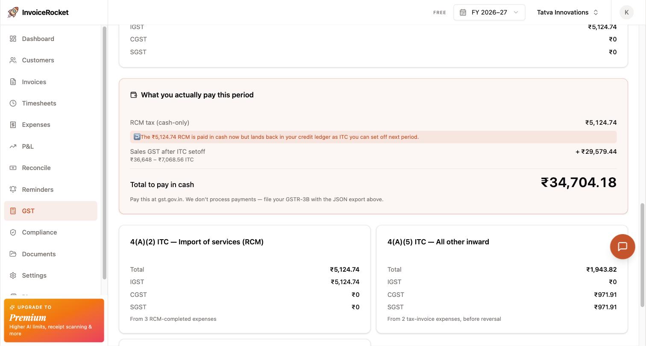This screenshot has width=646, height=346.
Task: Navigate to Documents page
Action: pos(51,254)
